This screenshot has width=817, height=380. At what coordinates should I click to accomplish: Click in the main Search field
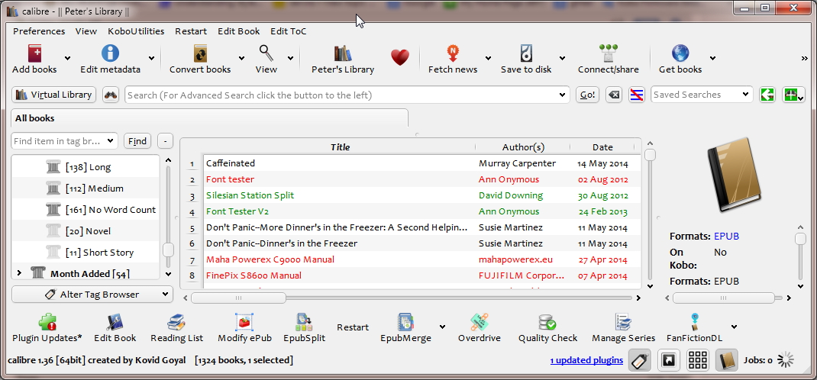pos(347,95)
